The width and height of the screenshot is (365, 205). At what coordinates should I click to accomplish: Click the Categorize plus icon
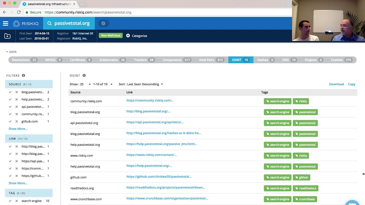(128, 36)
